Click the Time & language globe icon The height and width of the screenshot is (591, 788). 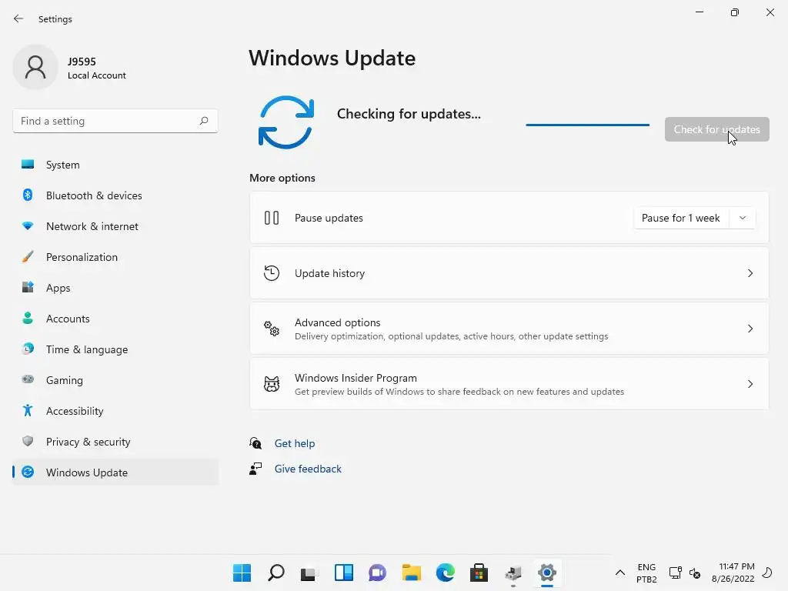click(28, 349)
